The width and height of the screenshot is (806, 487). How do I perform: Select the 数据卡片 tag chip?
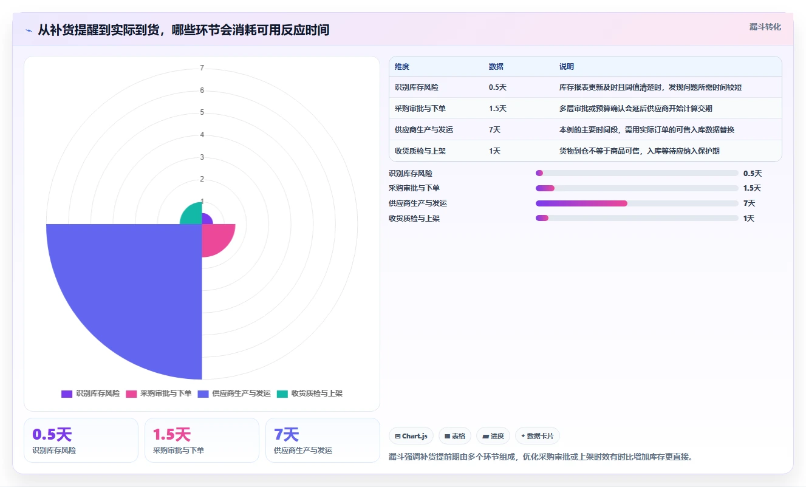(538, 436)
